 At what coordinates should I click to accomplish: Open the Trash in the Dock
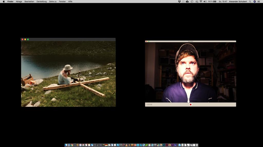pos(197,145)
